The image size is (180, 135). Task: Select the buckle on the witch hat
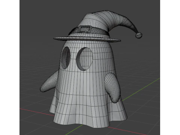click(x=85, y=29)
